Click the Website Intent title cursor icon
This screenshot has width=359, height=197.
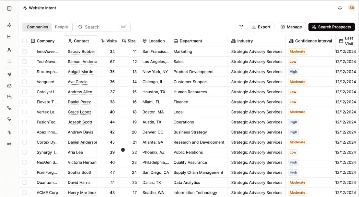click(25, 8)
